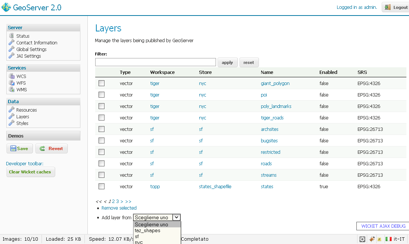Click the Status server icon in sidebar
Viewport: 409px width, 244px height.
pos(11,35)
